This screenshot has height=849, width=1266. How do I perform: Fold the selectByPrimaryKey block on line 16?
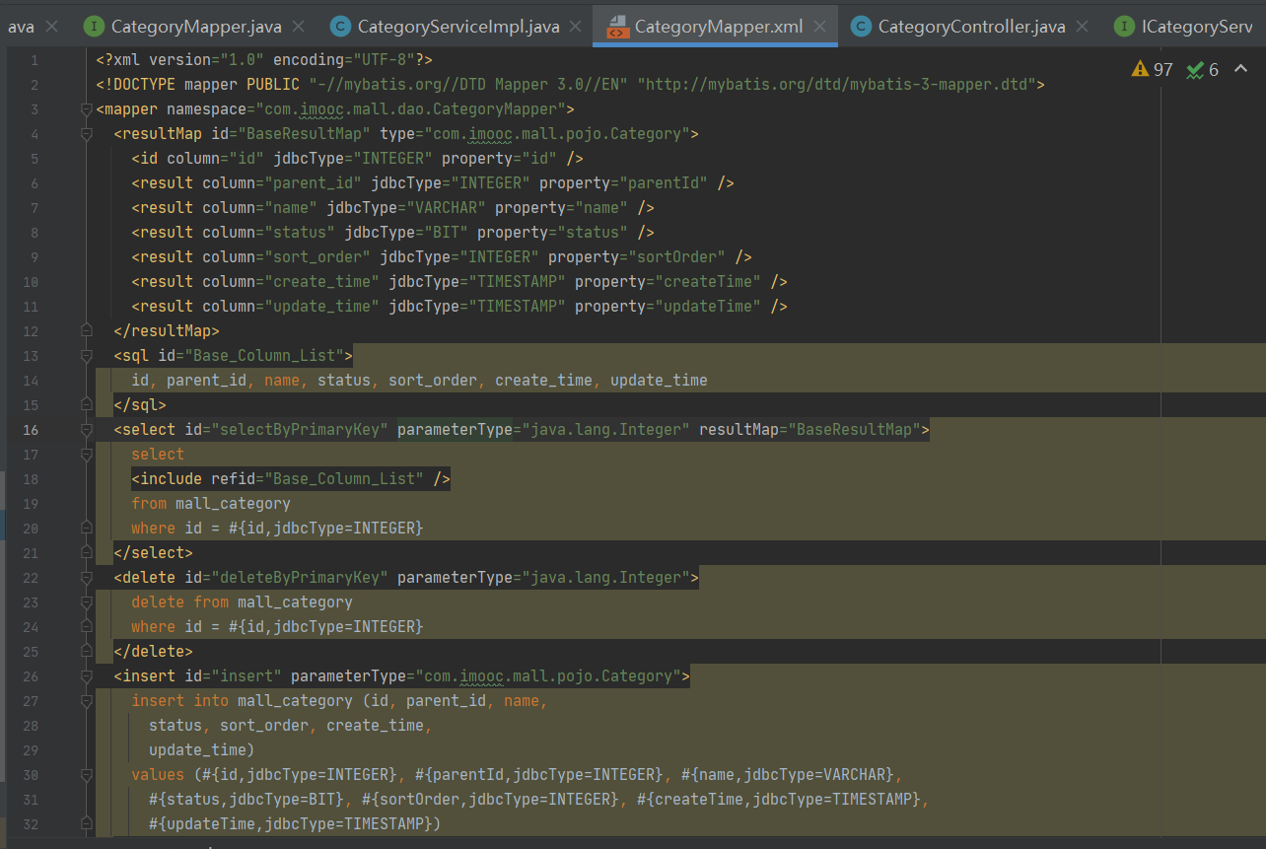pyautogui.click(x=87, y=430)
